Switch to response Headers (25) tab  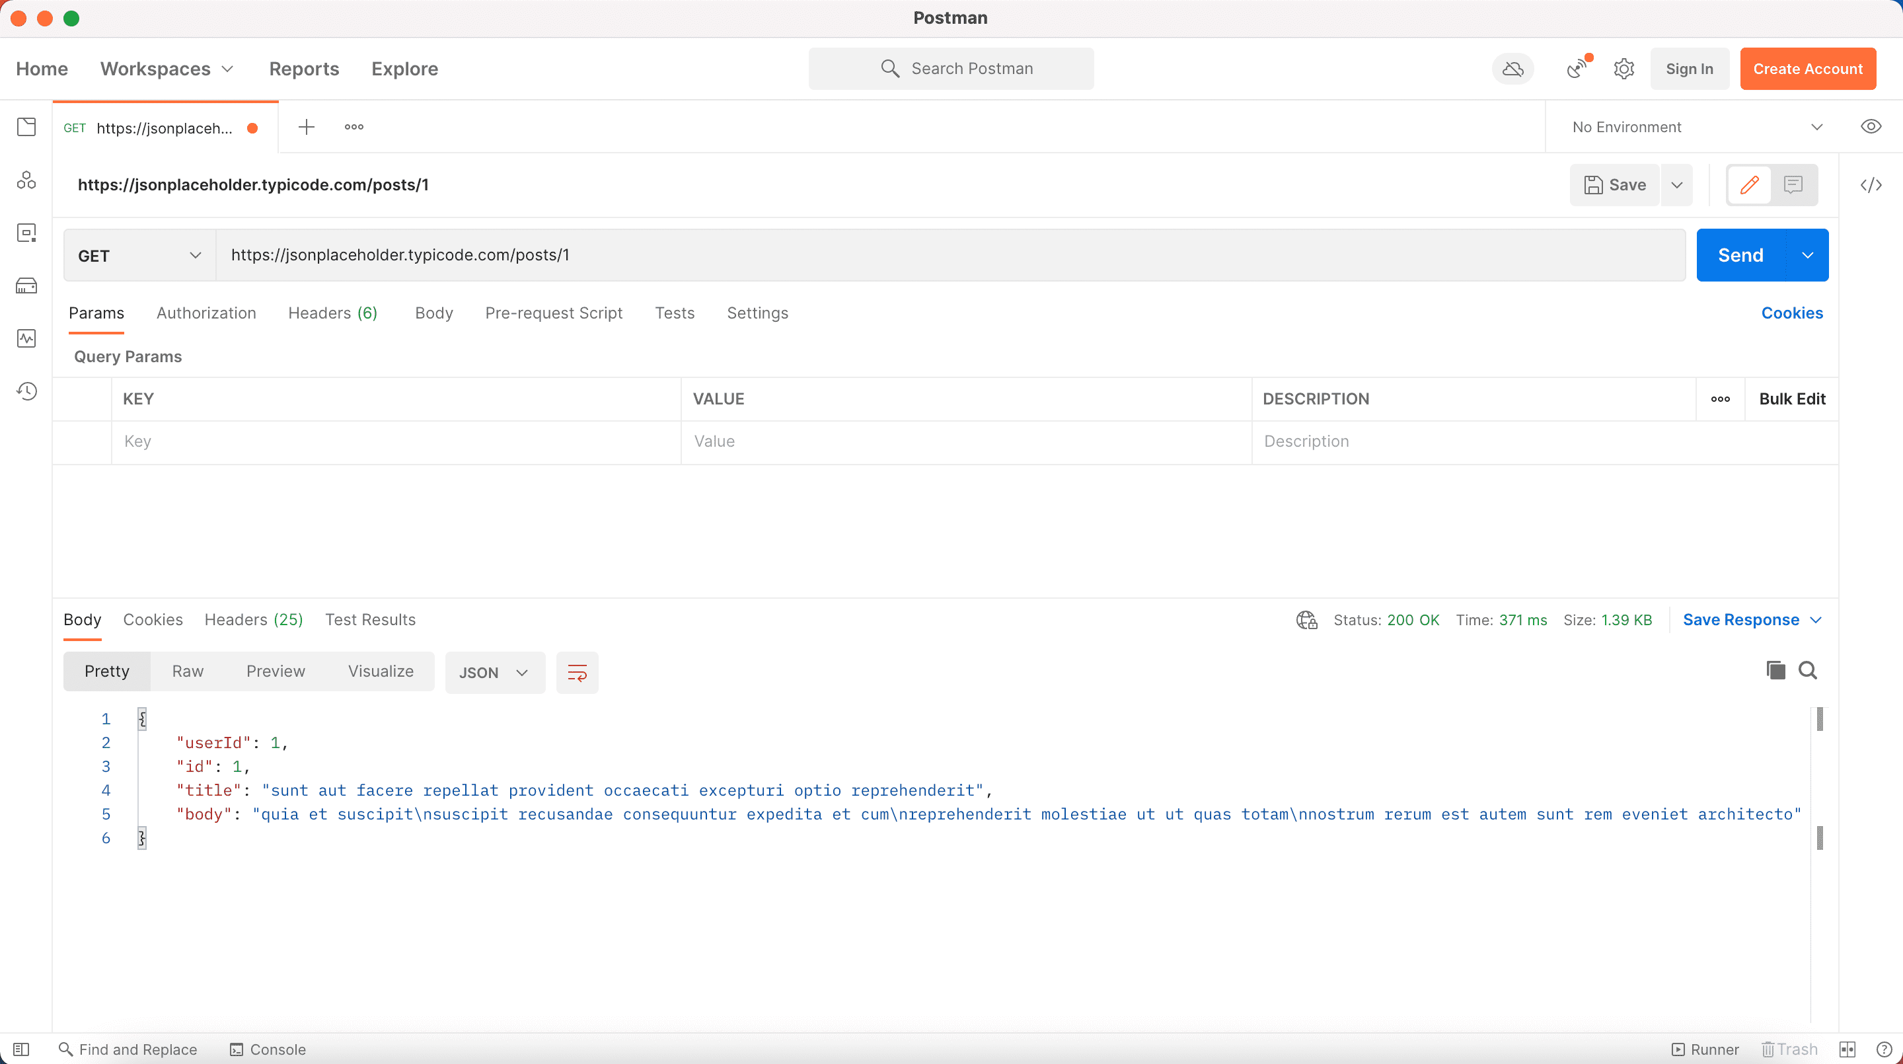tap(253, 620)
